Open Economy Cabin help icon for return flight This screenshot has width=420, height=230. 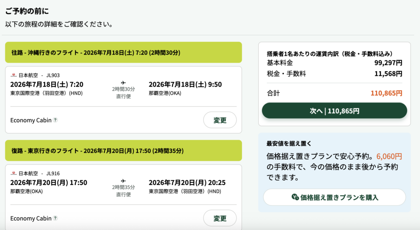click(x=55, y=218)
